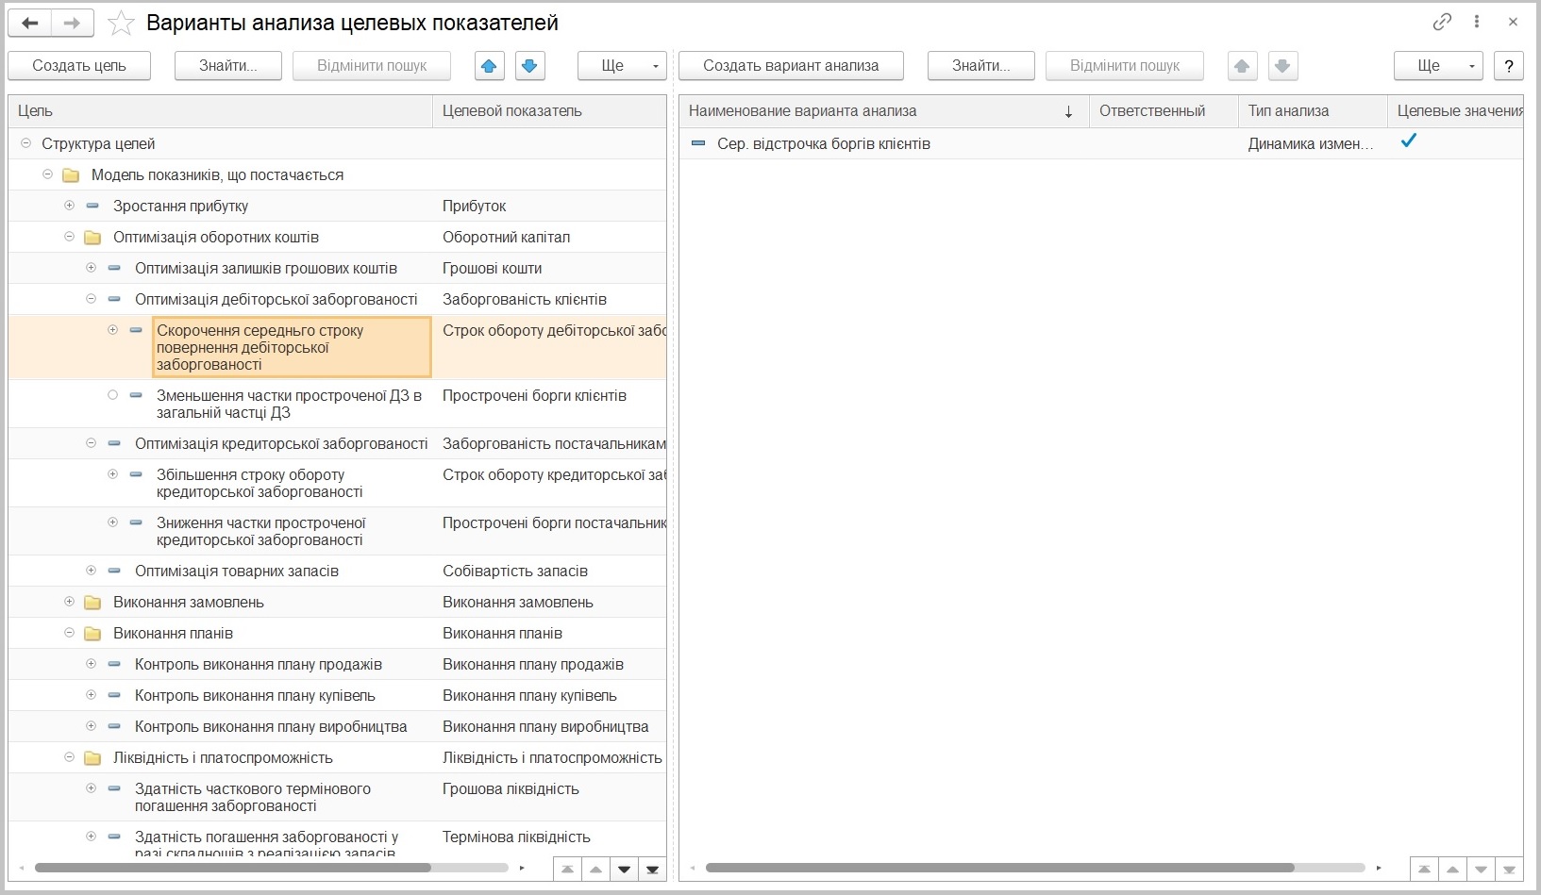Move analysis variant down with gray arrow
Screen dimensions: 1541x895
click(x=1281, y=66)
